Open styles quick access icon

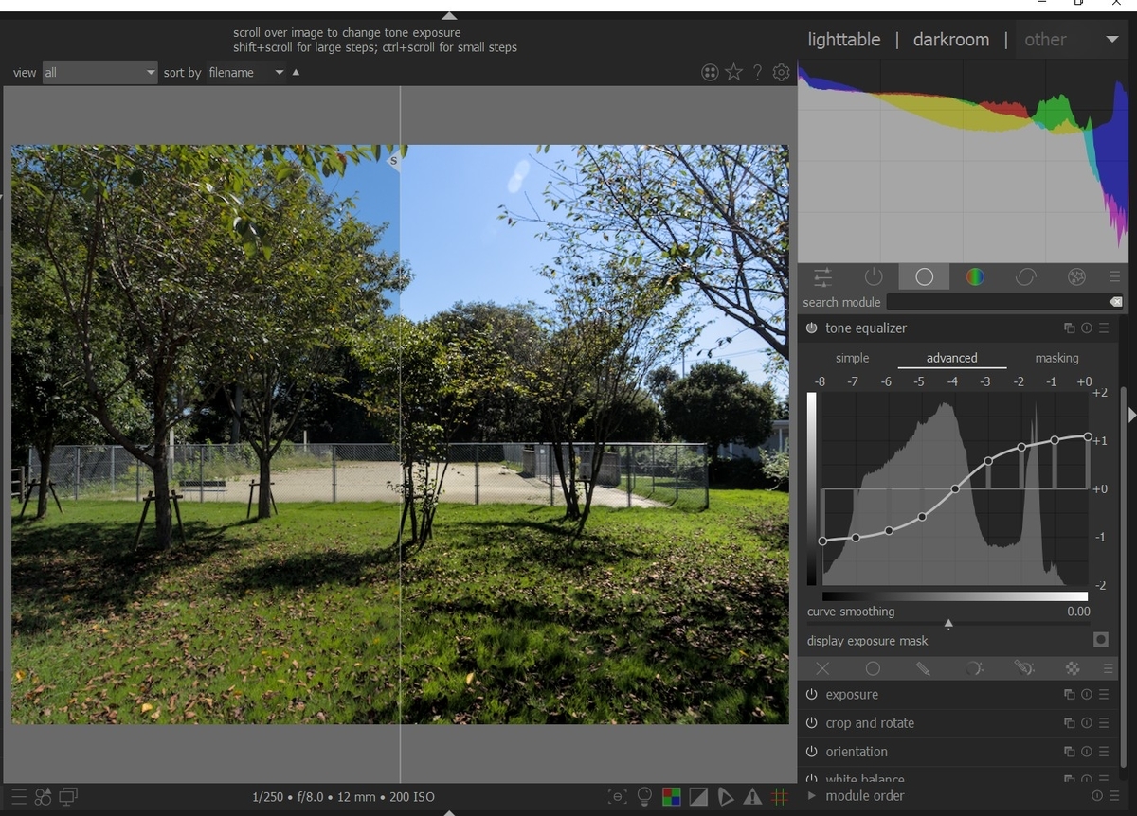coord(44,797)
